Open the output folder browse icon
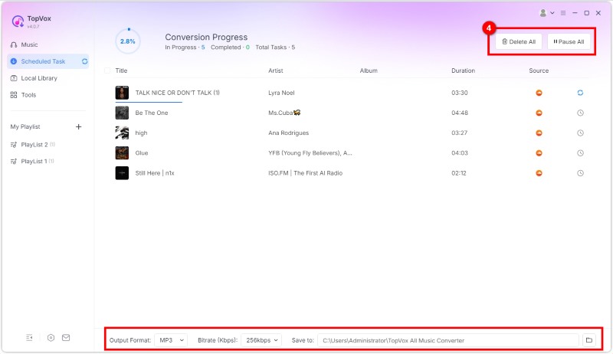Screen dimensions: 613x354 pyautogui.click(x=588, y=339)
